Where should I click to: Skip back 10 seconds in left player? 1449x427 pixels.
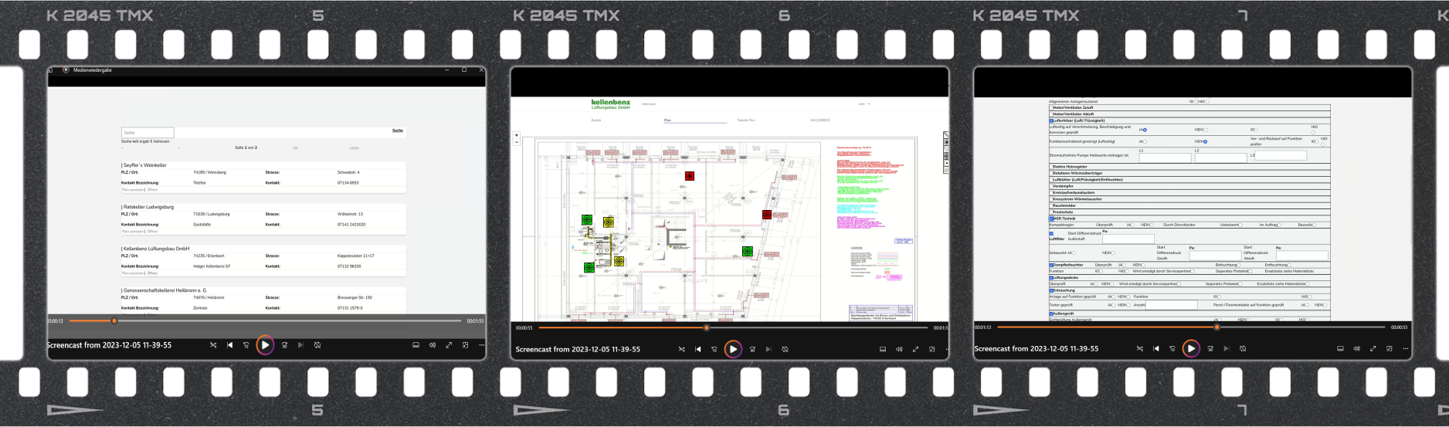coord(246,345)
